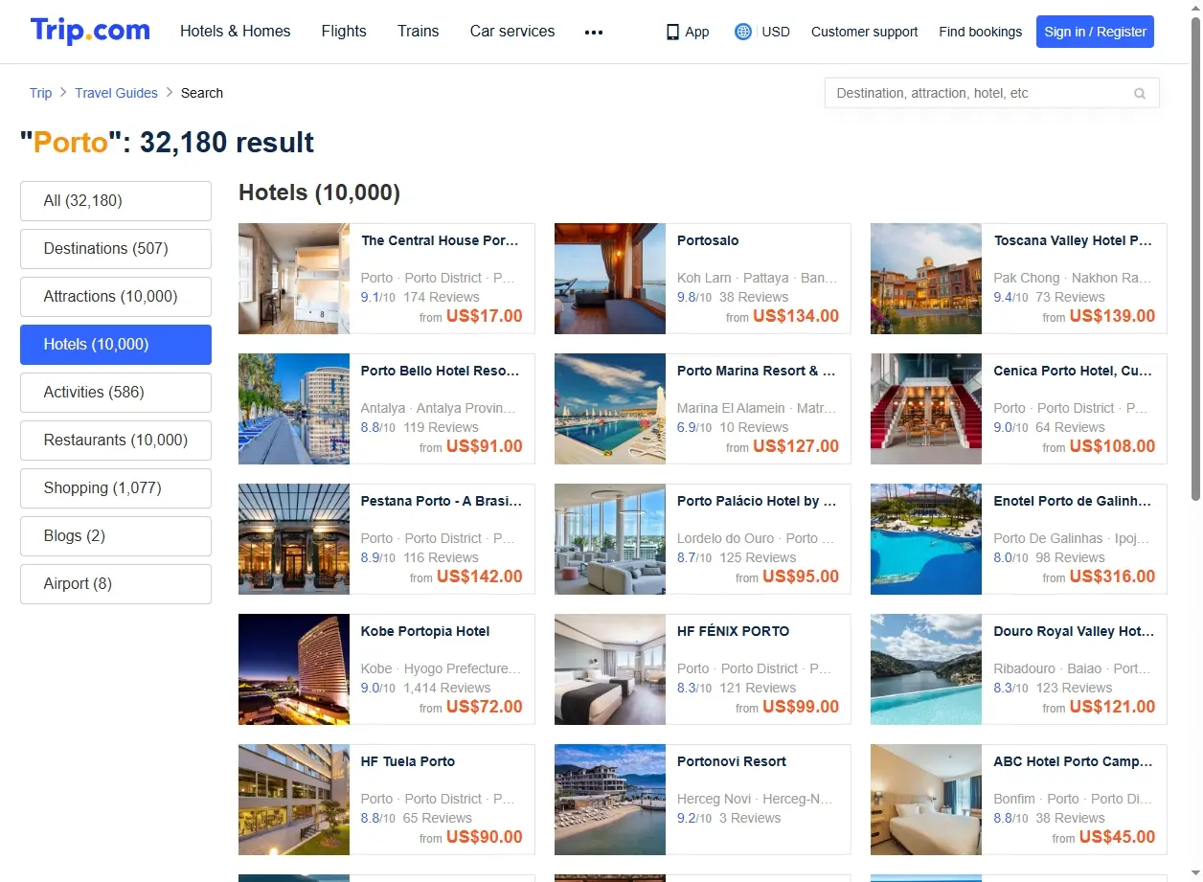Open Pestana Porto - A Brasileira photo
This screenshot has height=882, width=1203.
pos(294,539)
